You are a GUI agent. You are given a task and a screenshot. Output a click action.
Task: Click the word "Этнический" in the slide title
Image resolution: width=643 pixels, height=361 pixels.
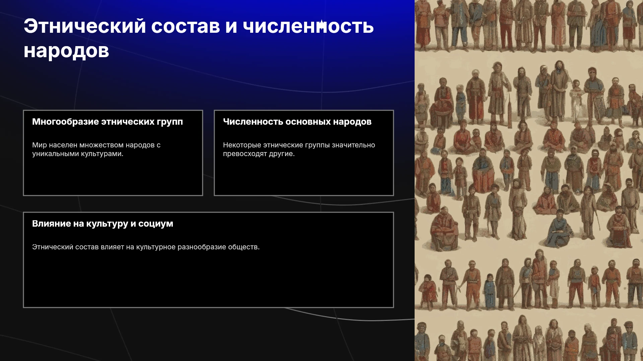pos(85,26)
